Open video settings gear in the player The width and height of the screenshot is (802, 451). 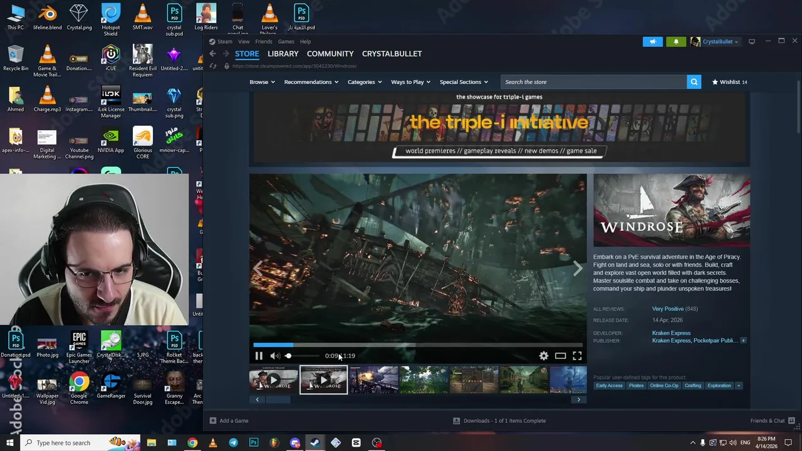tap(544, 356)
